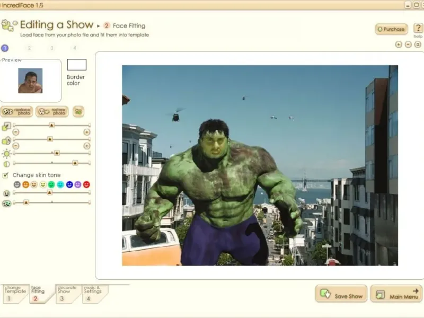Screen dimensions: 424x318
Task: Click the face size slider handle
Action: (x=51, y=125)
